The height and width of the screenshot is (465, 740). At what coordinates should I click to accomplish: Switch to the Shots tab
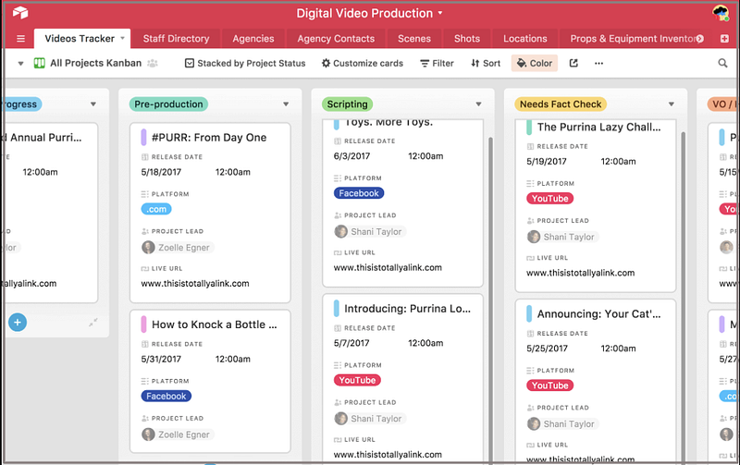click(x=467, y=39)
